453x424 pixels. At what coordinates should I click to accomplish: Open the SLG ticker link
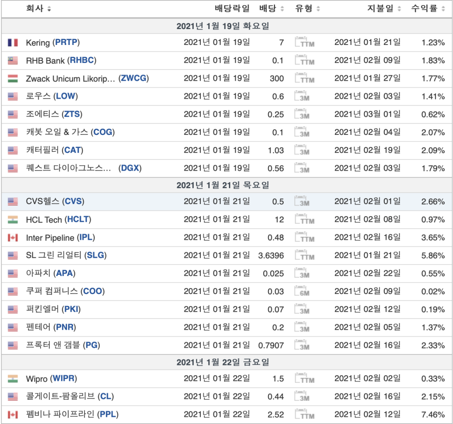(96, 255)
